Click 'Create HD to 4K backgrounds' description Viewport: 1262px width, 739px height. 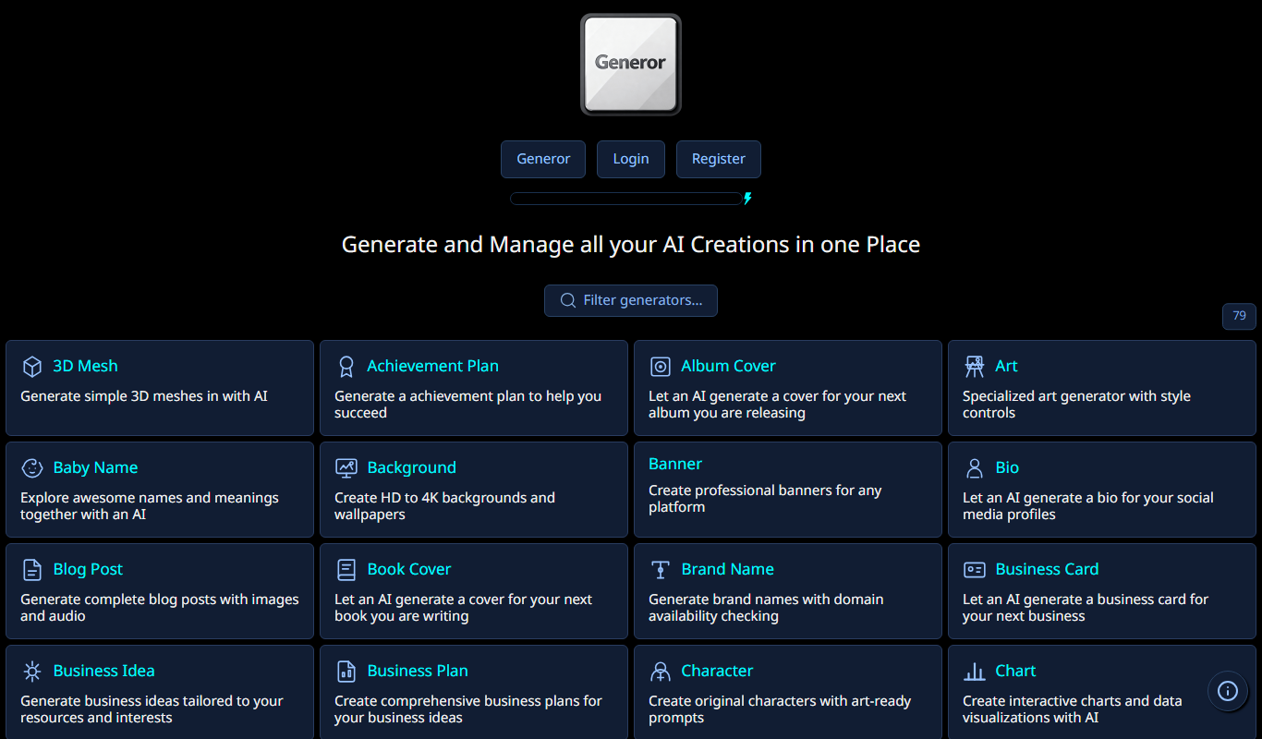[x=444, y=506]
